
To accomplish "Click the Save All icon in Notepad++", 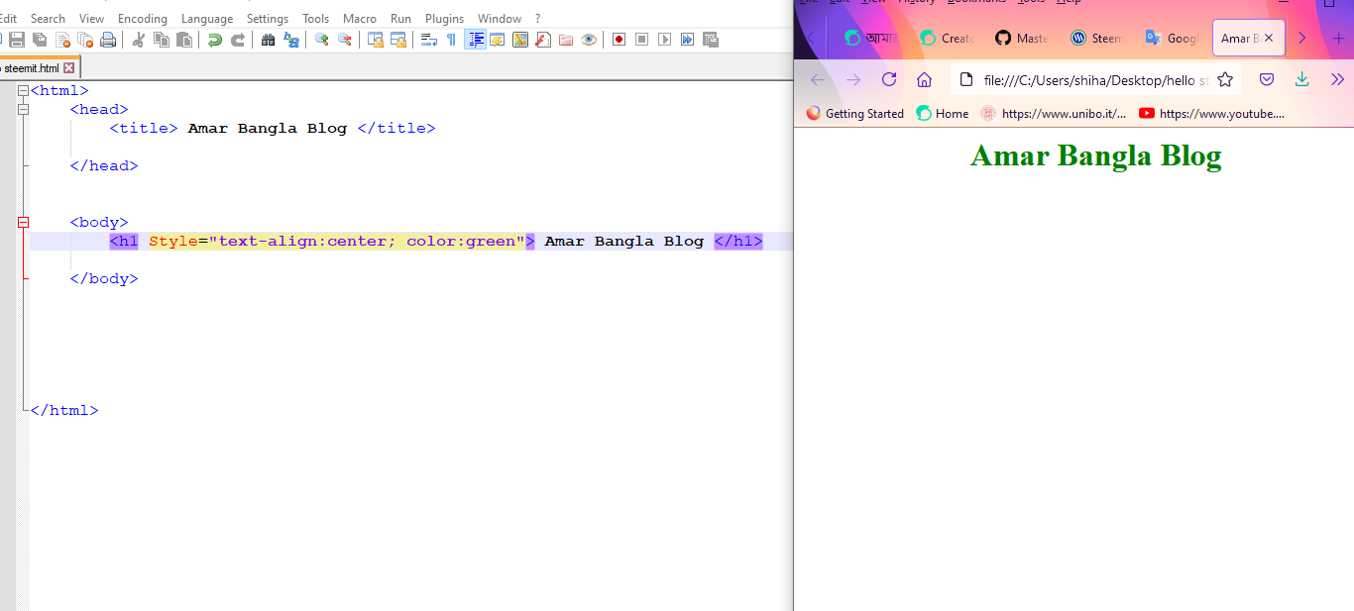I will pyautogui.click(x=40, y=40).
